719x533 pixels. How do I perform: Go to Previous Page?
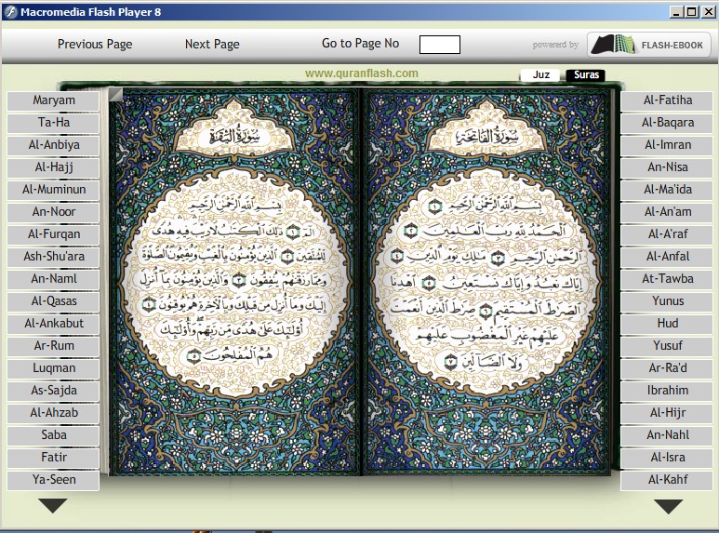(x=95, y=44)
